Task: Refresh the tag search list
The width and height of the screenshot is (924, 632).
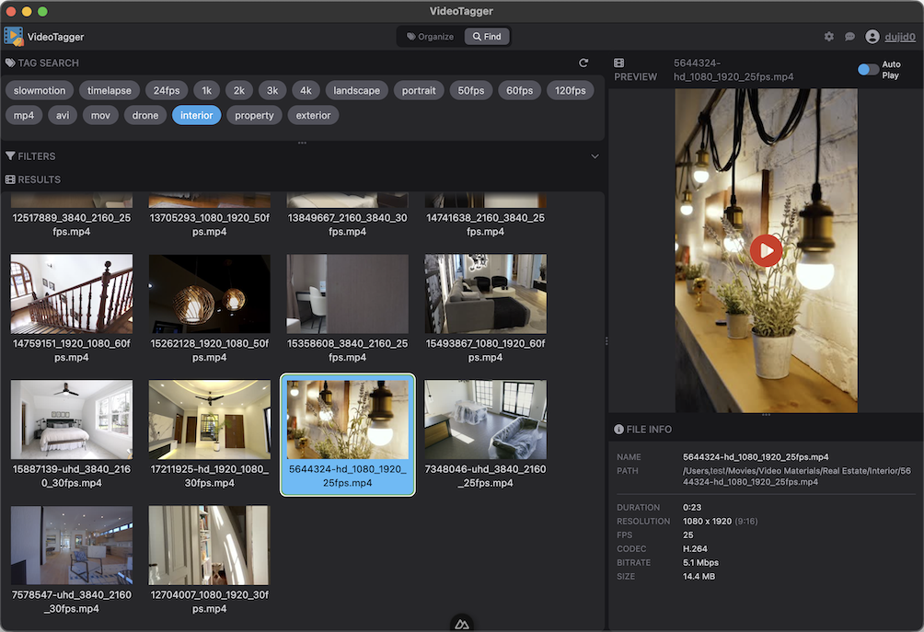Action: tap(583, 63)
